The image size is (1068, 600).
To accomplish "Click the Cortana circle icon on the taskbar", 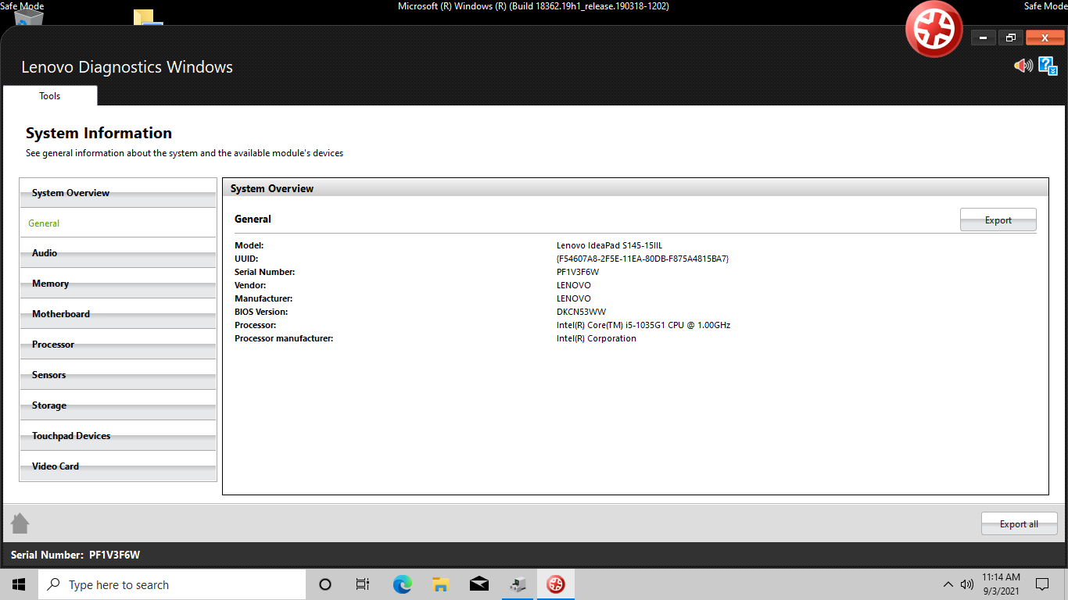I will 326,584.
